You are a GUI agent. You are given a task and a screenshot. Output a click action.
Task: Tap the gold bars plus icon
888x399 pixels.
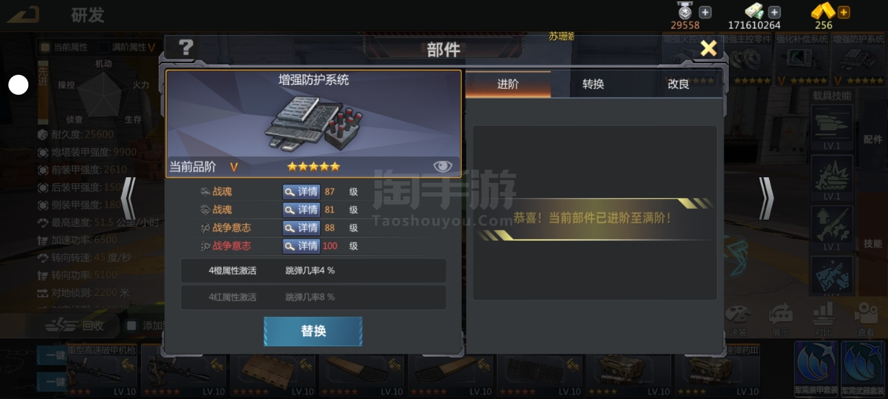coord(843,12)
